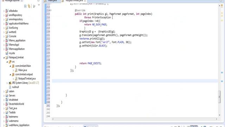
Task: Toggle Link with Editor in Package Explorer
Action: tap(29, 6)
